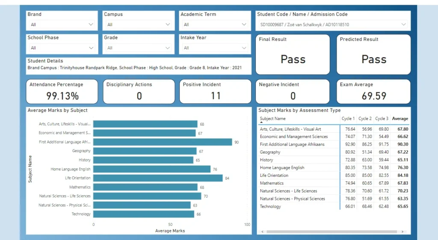
Task: Expand the Campus dropdown chevron
Action: (167, 25)
